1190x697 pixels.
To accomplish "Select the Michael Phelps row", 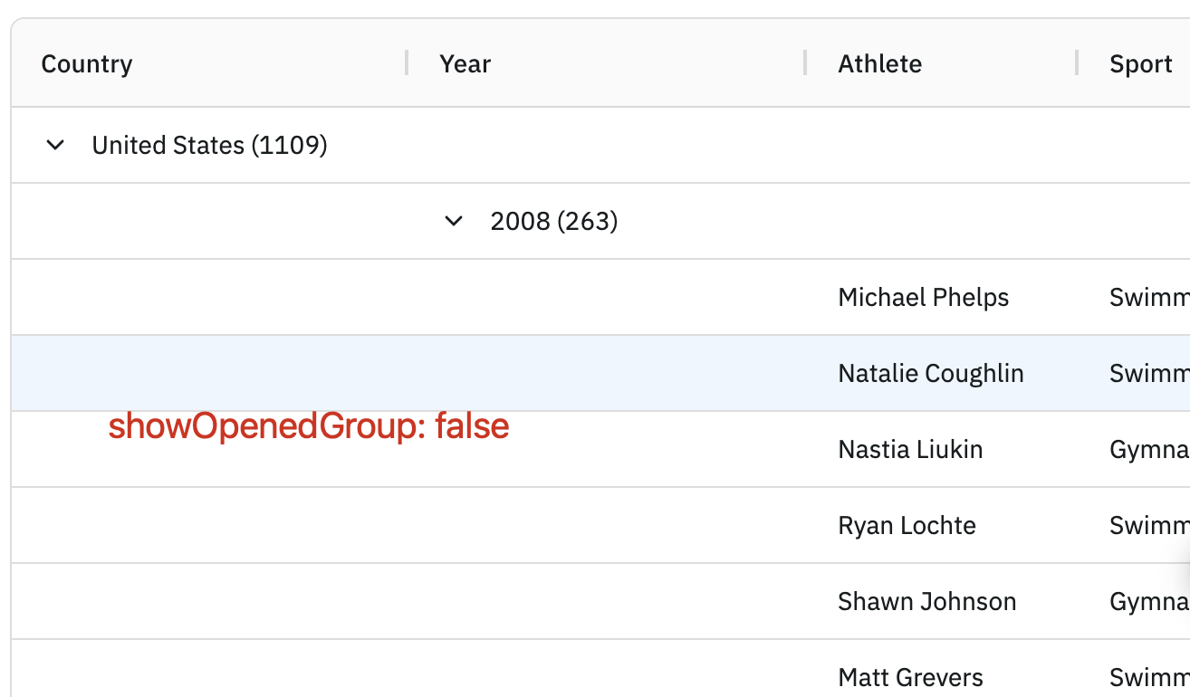I will (600, 298).
